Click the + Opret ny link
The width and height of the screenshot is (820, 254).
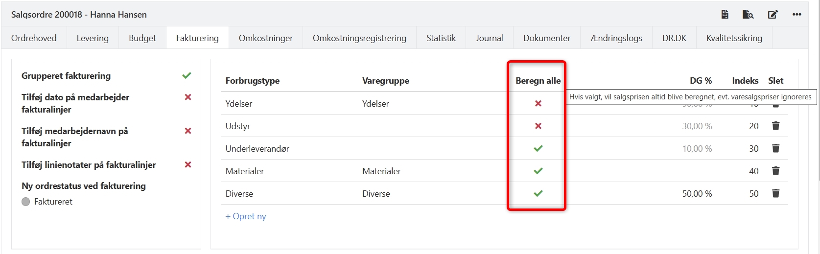click(246, 216)
